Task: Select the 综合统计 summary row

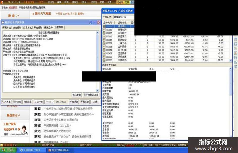Action: [x=118, y=26]
